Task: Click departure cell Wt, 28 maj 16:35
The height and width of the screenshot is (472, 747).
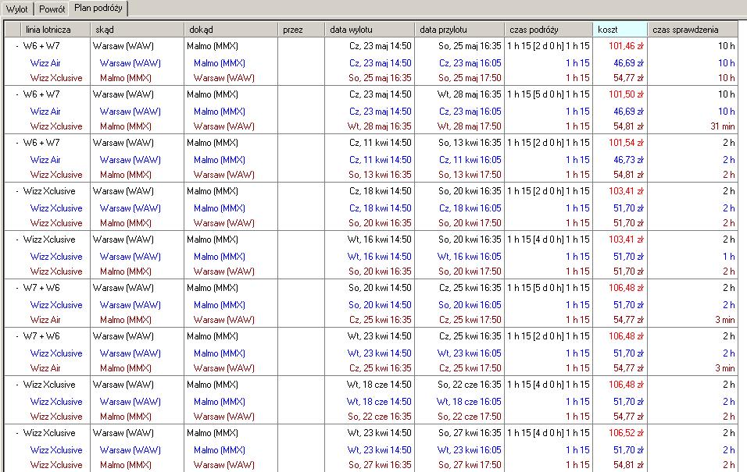Action: (x=379, y=126)
